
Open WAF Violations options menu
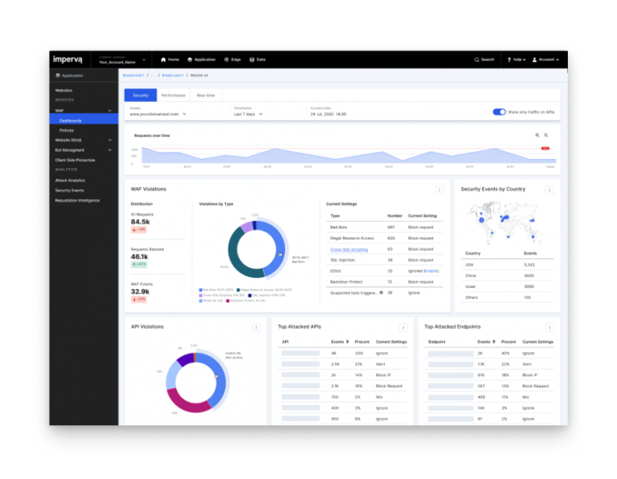pos(439,190)
